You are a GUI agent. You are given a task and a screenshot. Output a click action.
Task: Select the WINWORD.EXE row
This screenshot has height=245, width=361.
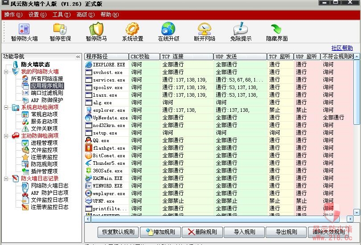pos(219,186)
